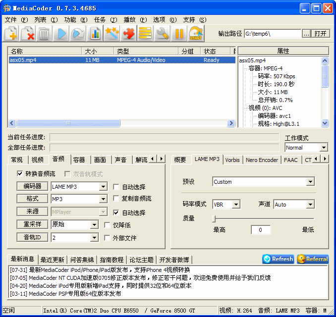336x317 pixels.
Task: Click the 编码器 button
Action: pos(32,186)
